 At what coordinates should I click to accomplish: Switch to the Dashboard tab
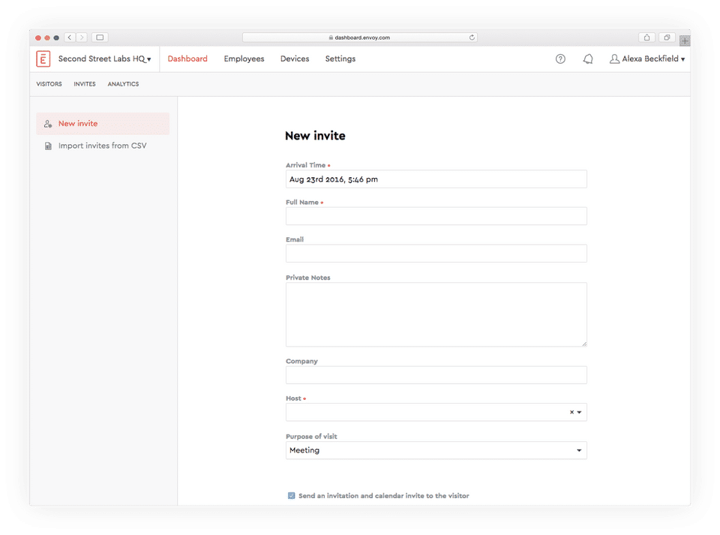click(x=187, y=59)
